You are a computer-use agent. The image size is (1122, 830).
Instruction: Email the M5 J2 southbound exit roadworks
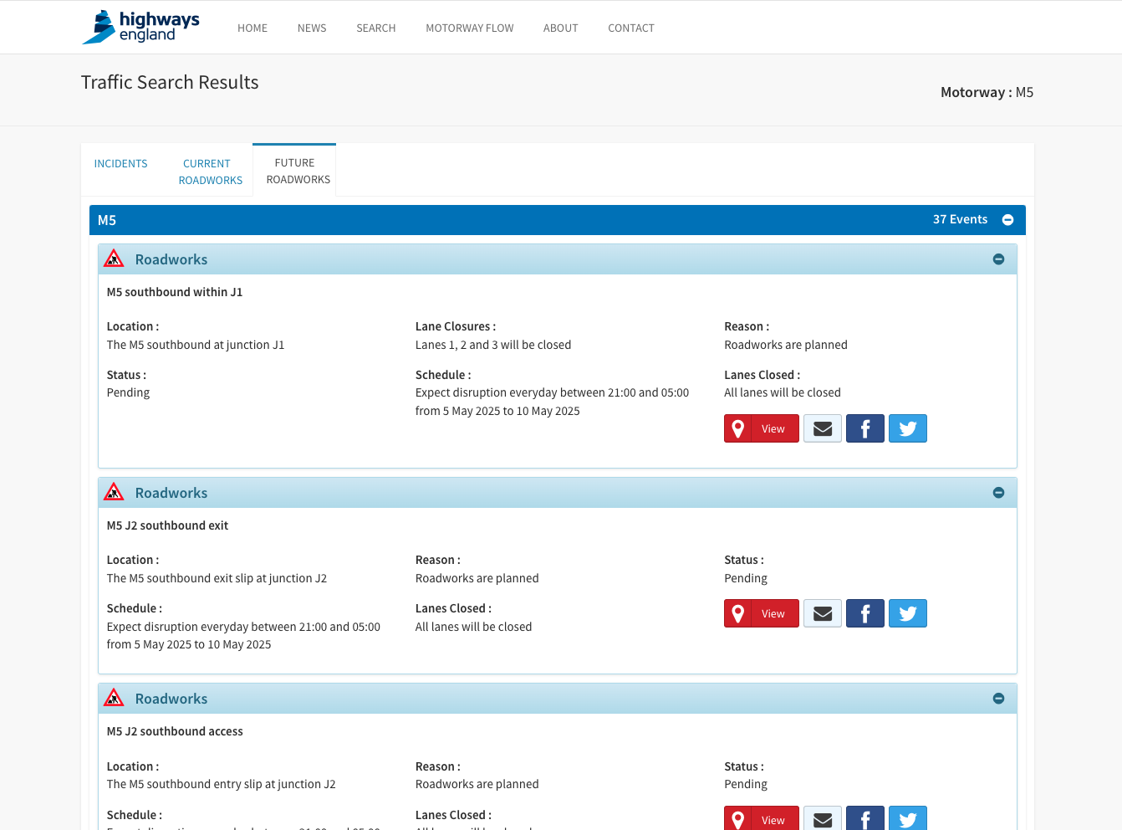pyautogui.click(x=823, y=613)
